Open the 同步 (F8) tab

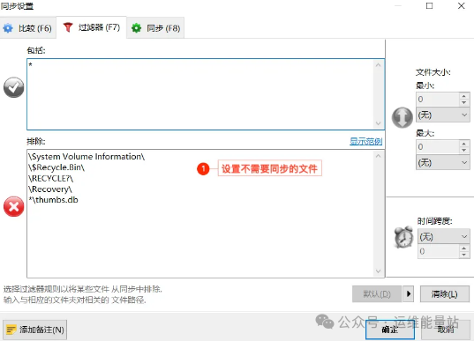pyautogui.click(x=155, y=28)
